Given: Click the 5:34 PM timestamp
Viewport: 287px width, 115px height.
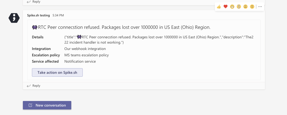Looking at the screenshot, I should point(58,16).
